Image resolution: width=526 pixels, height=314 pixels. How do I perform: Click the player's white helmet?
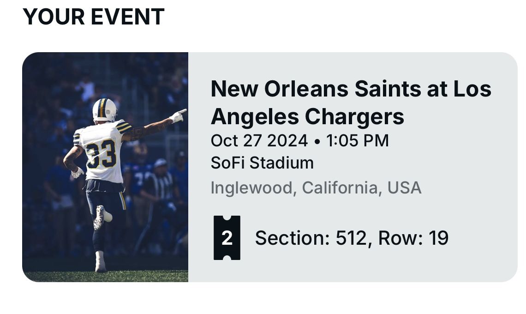tap(104, 109)
